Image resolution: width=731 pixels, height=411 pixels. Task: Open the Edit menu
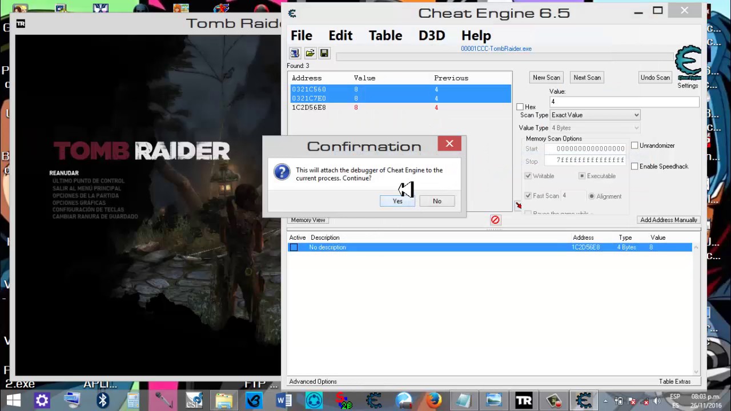(x=340, y=35)
